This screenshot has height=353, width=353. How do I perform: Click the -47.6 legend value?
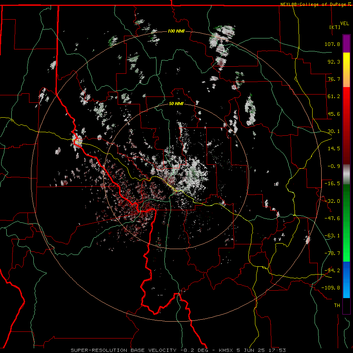click(x=332, y=218)
